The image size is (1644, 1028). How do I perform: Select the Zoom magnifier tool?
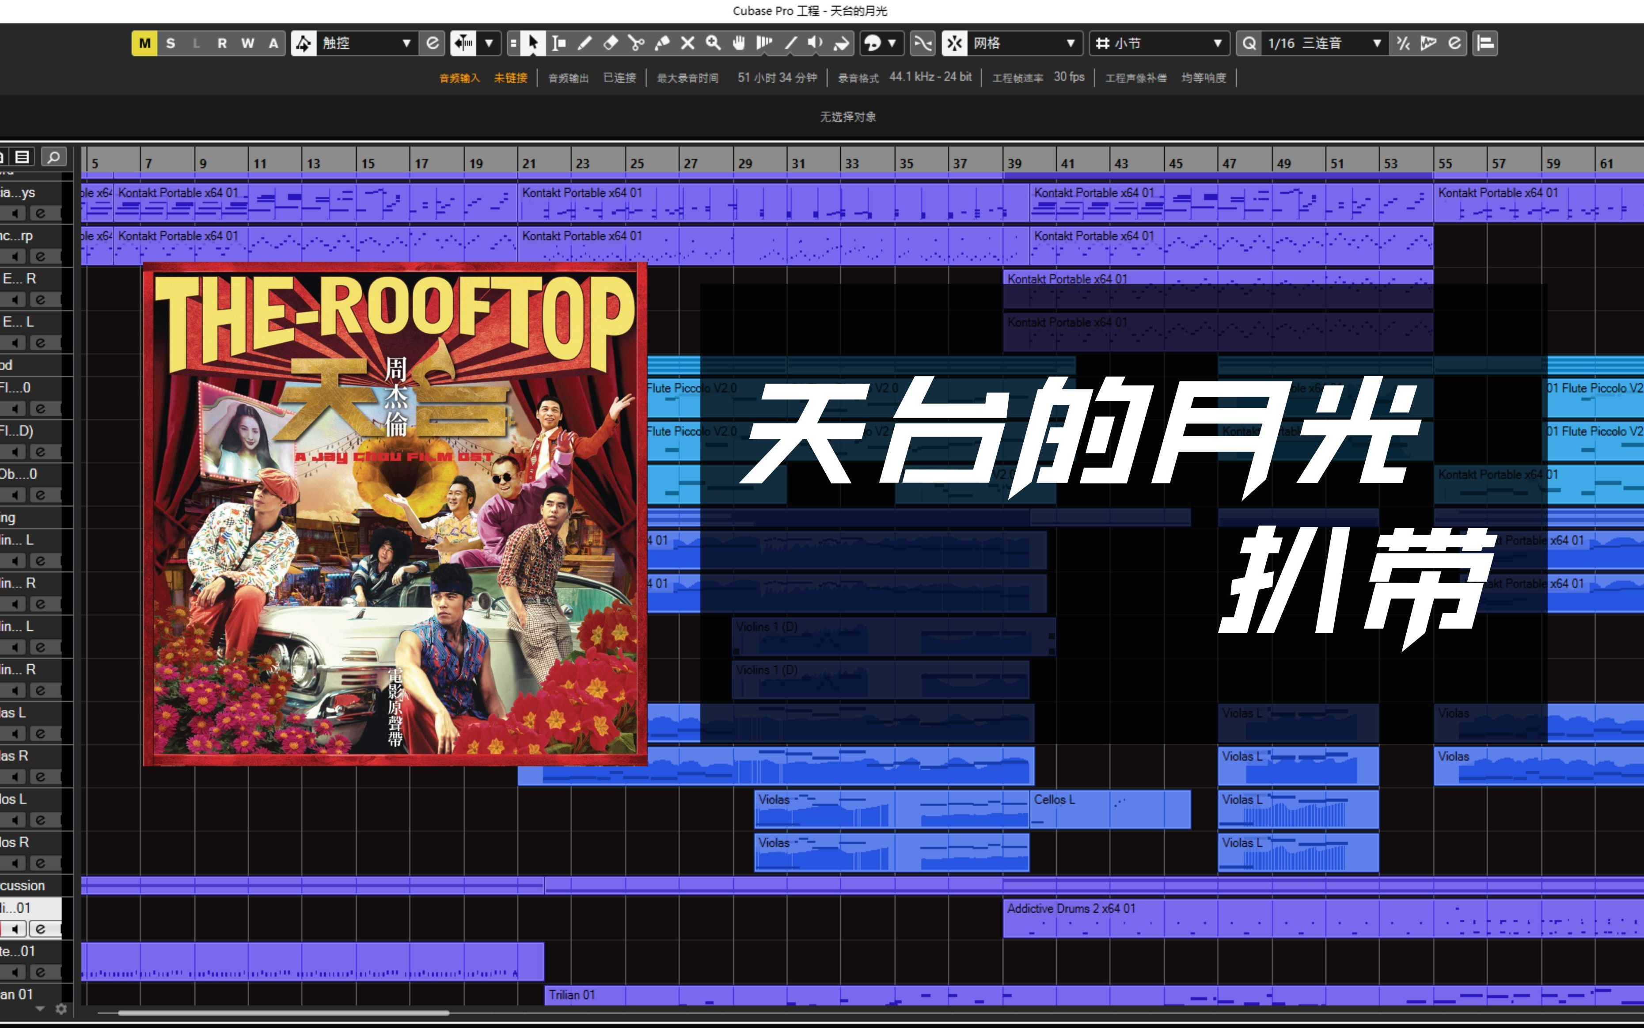pyautogui.click(x=713, y=43)
